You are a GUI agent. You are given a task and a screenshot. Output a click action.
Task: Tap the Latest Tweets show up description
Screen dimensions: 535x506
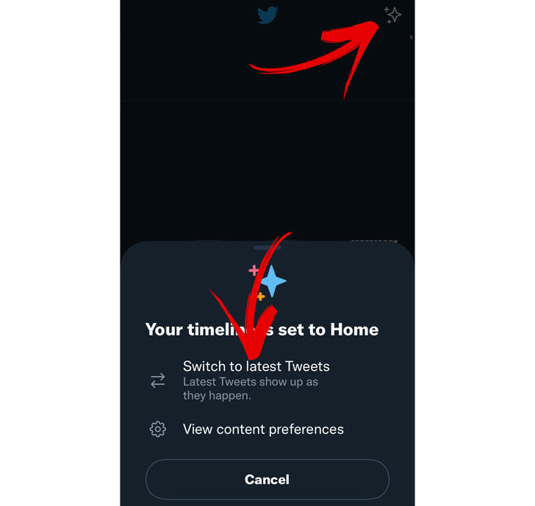point(251,382)
